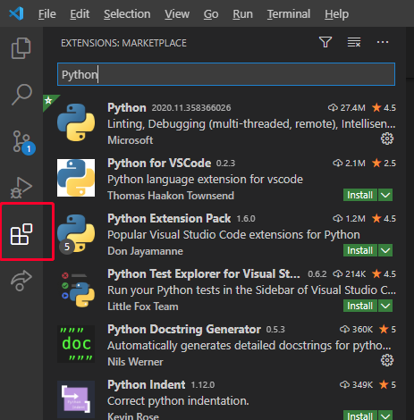Open the Help menu
The image size is (414, 420).
(x=336, y=13)
